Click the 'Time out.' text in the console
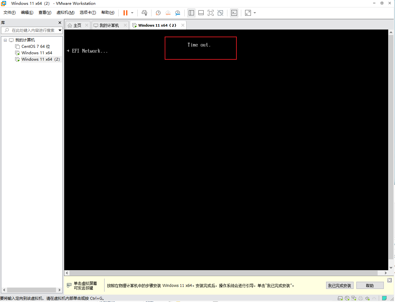This screenshot has width=395, height=302. click(x=199, y=45)
